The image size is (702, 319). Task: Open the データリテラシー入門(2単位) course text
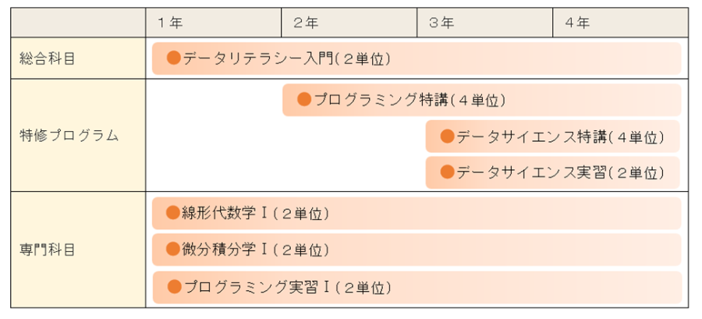pyautogui.click(x=287, y=58)
